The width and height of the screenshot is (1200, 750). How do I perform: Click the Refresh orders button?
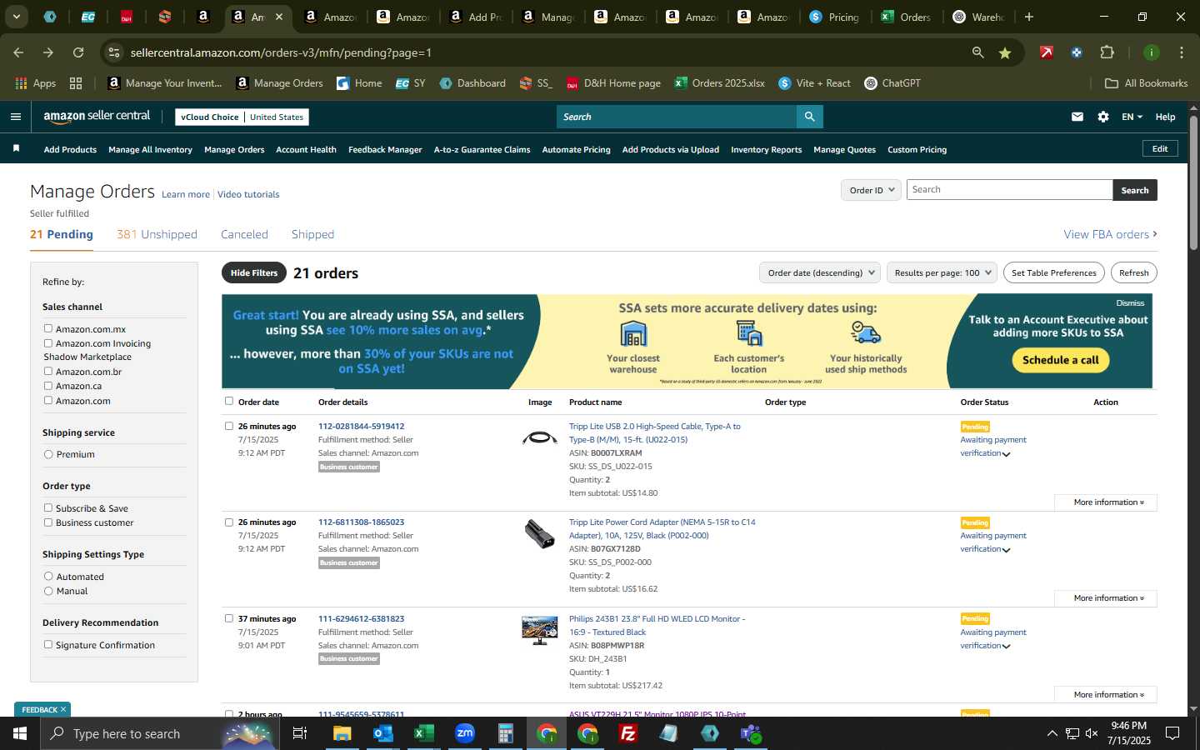pyautogui.click(x=1133, y=272)
